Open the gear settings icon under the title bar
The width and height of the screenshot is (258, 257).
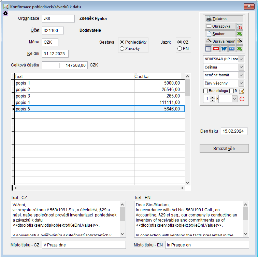tap(5, 13)
